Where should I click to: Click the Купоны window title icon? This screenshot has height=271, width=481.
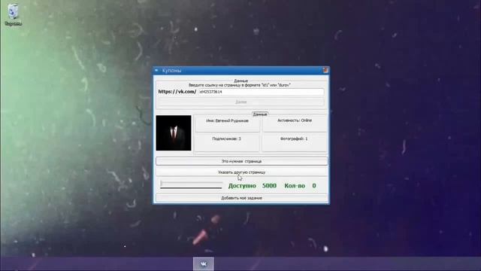point(157,71)
